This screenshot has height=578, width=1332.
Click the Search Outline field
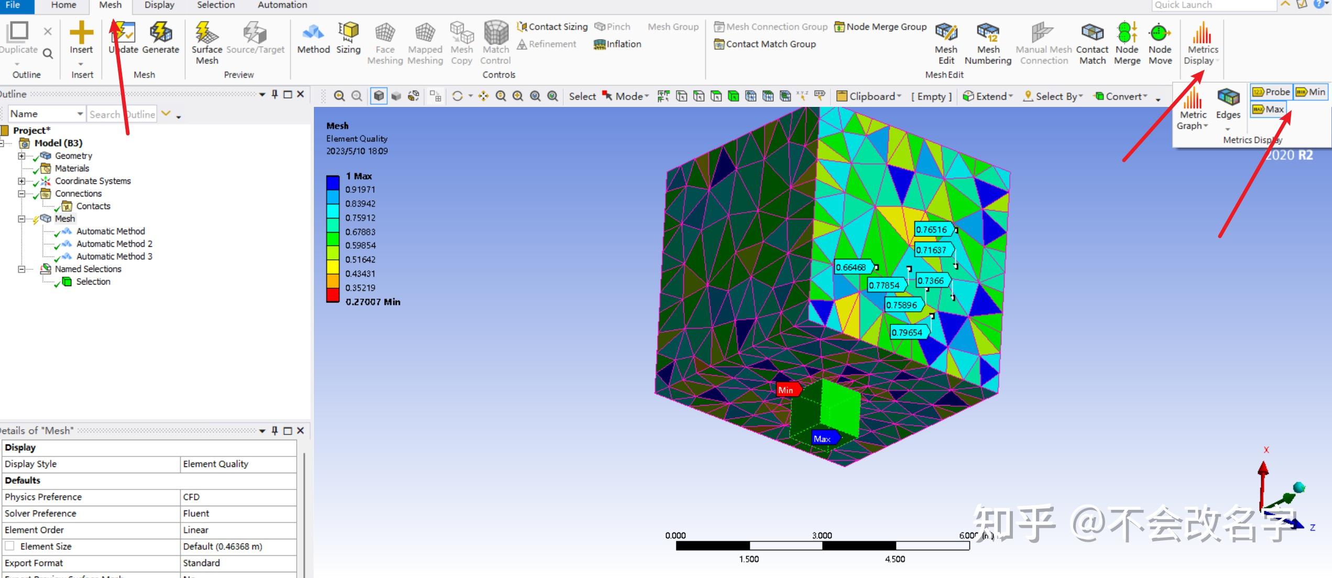pos(122,114)
